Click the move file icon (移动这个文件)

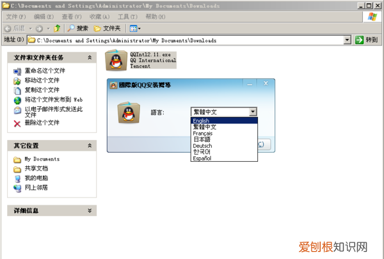click(x=17, y=81)
